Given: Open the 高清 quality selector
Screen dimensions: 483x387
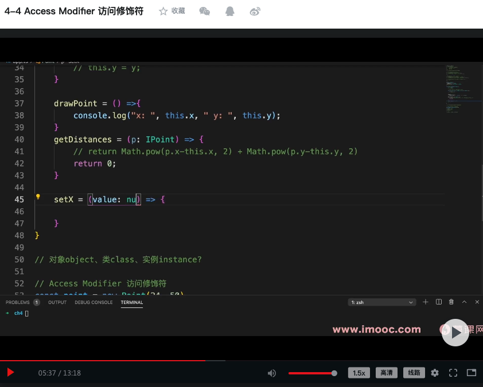Looking at the screenshot, I should pos(386,373).
